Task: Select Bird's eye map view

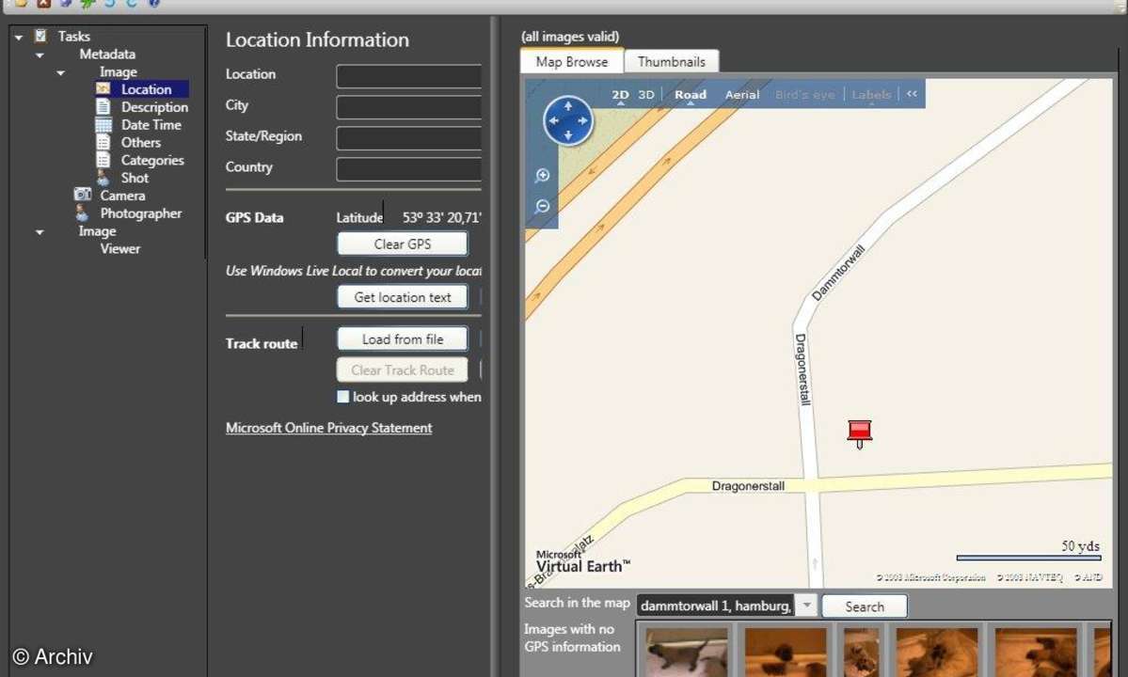Action: [805, 94]
